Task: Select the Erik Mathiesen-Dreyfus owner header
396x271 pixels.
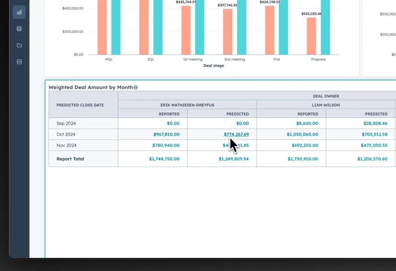Action: (187, 105)
